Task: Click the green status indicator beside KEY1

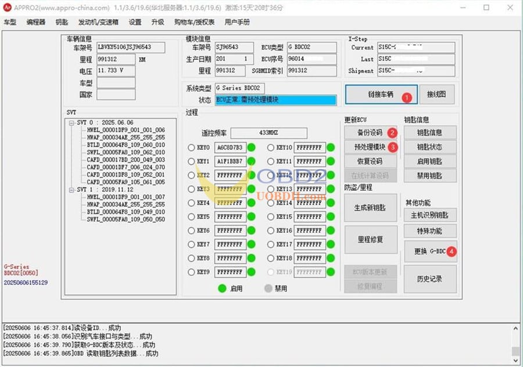Action: (252, 161)
